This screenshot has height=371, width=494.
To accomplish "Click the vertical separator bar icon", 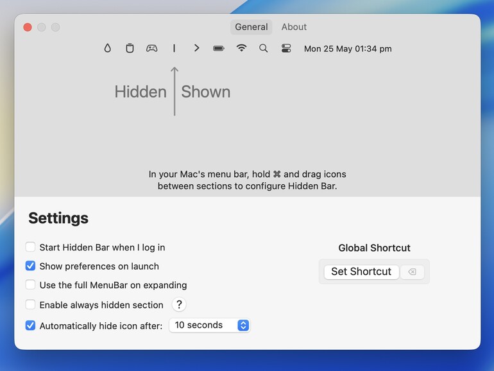I will 174,48.
